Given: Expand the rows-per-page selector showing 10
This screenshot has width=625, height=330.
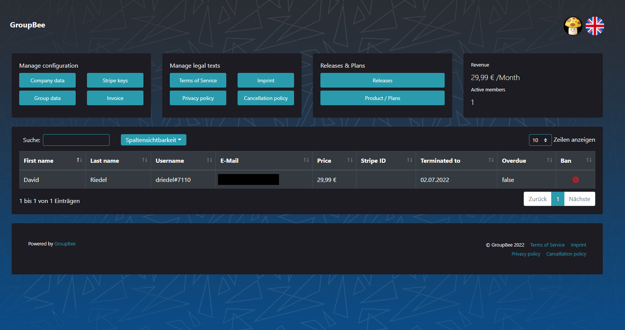Looking at the screenshot, I should [540, 140].
